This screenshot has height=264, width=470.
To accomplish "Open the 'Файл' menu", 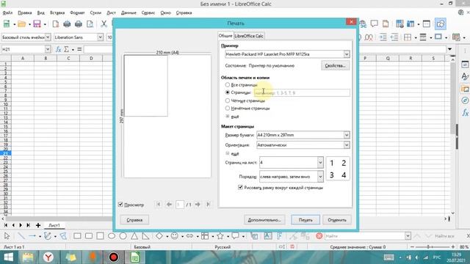I will 7,12.
